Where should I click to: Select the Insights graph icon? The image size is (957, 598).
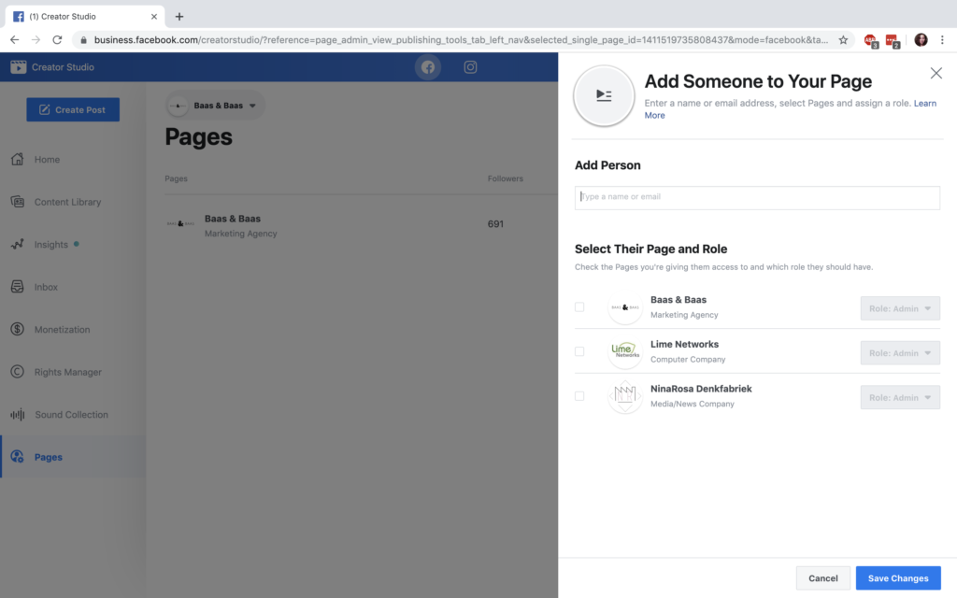click(x=17, y=244)
